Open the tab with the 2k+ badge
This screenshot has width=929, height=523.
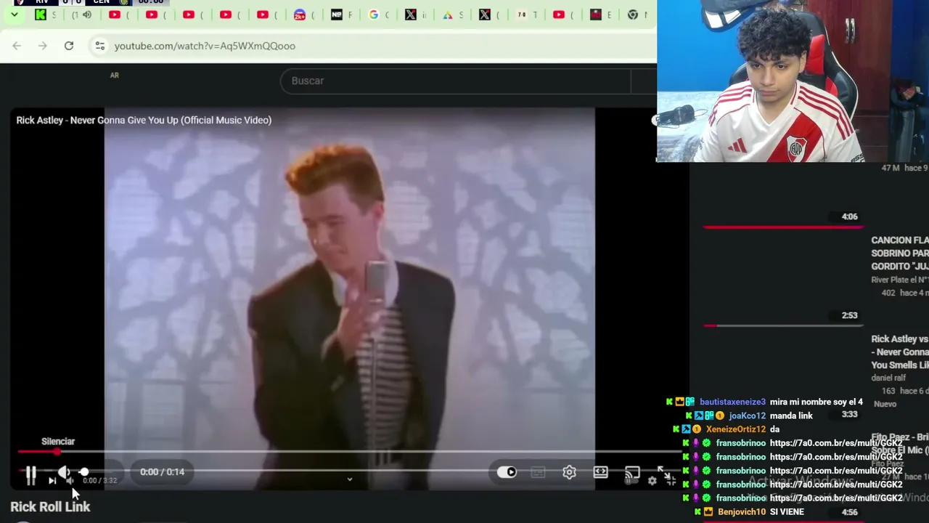point(306,15)
